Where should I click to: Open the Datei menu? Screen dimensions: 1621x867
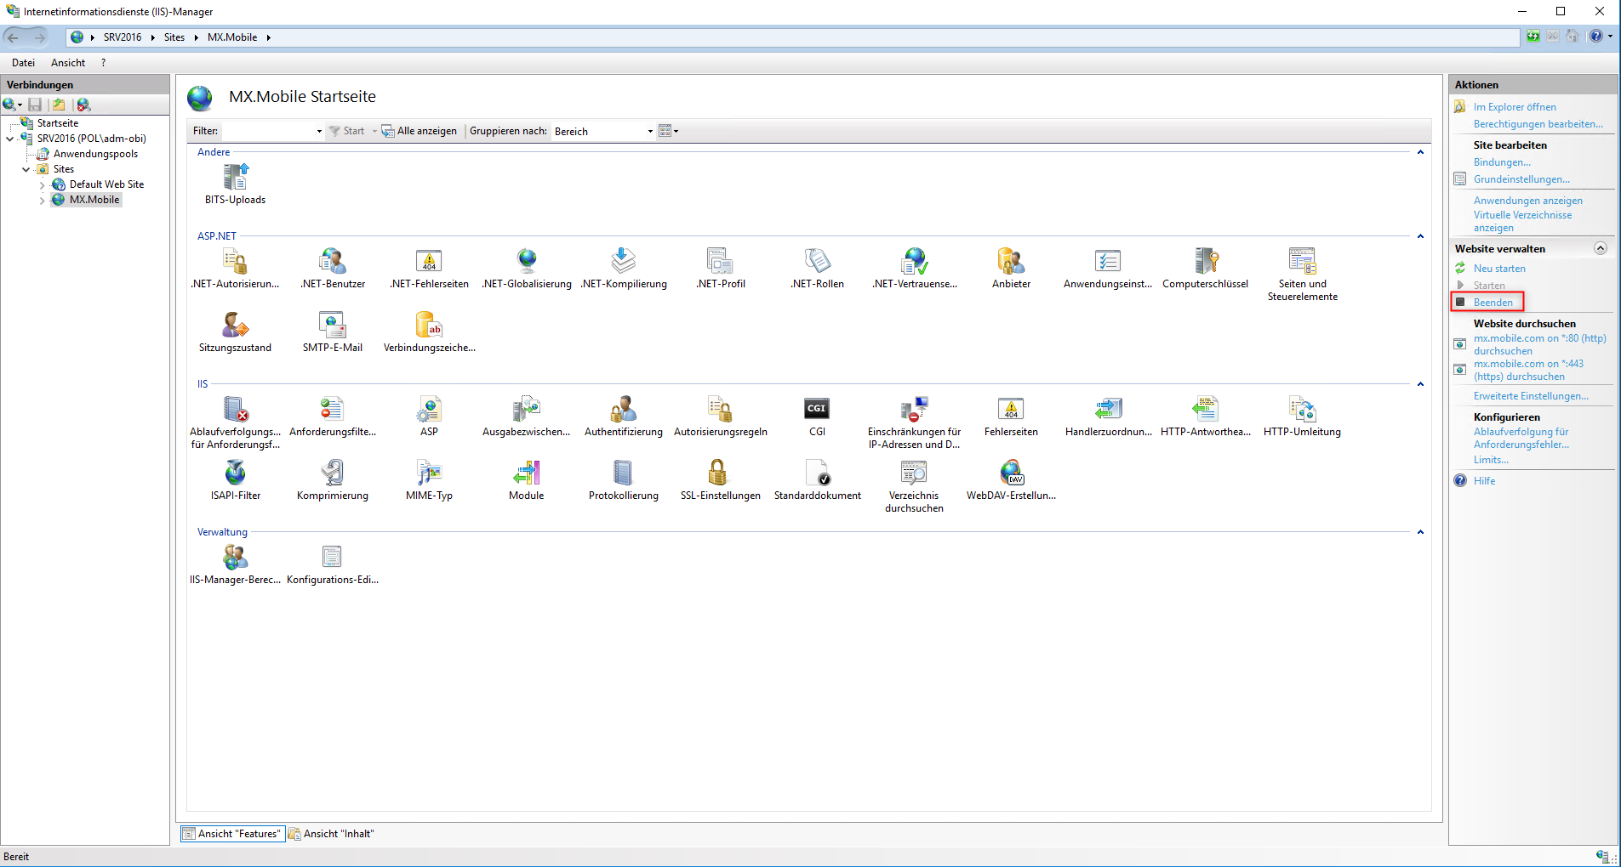[x=23, y=63]
